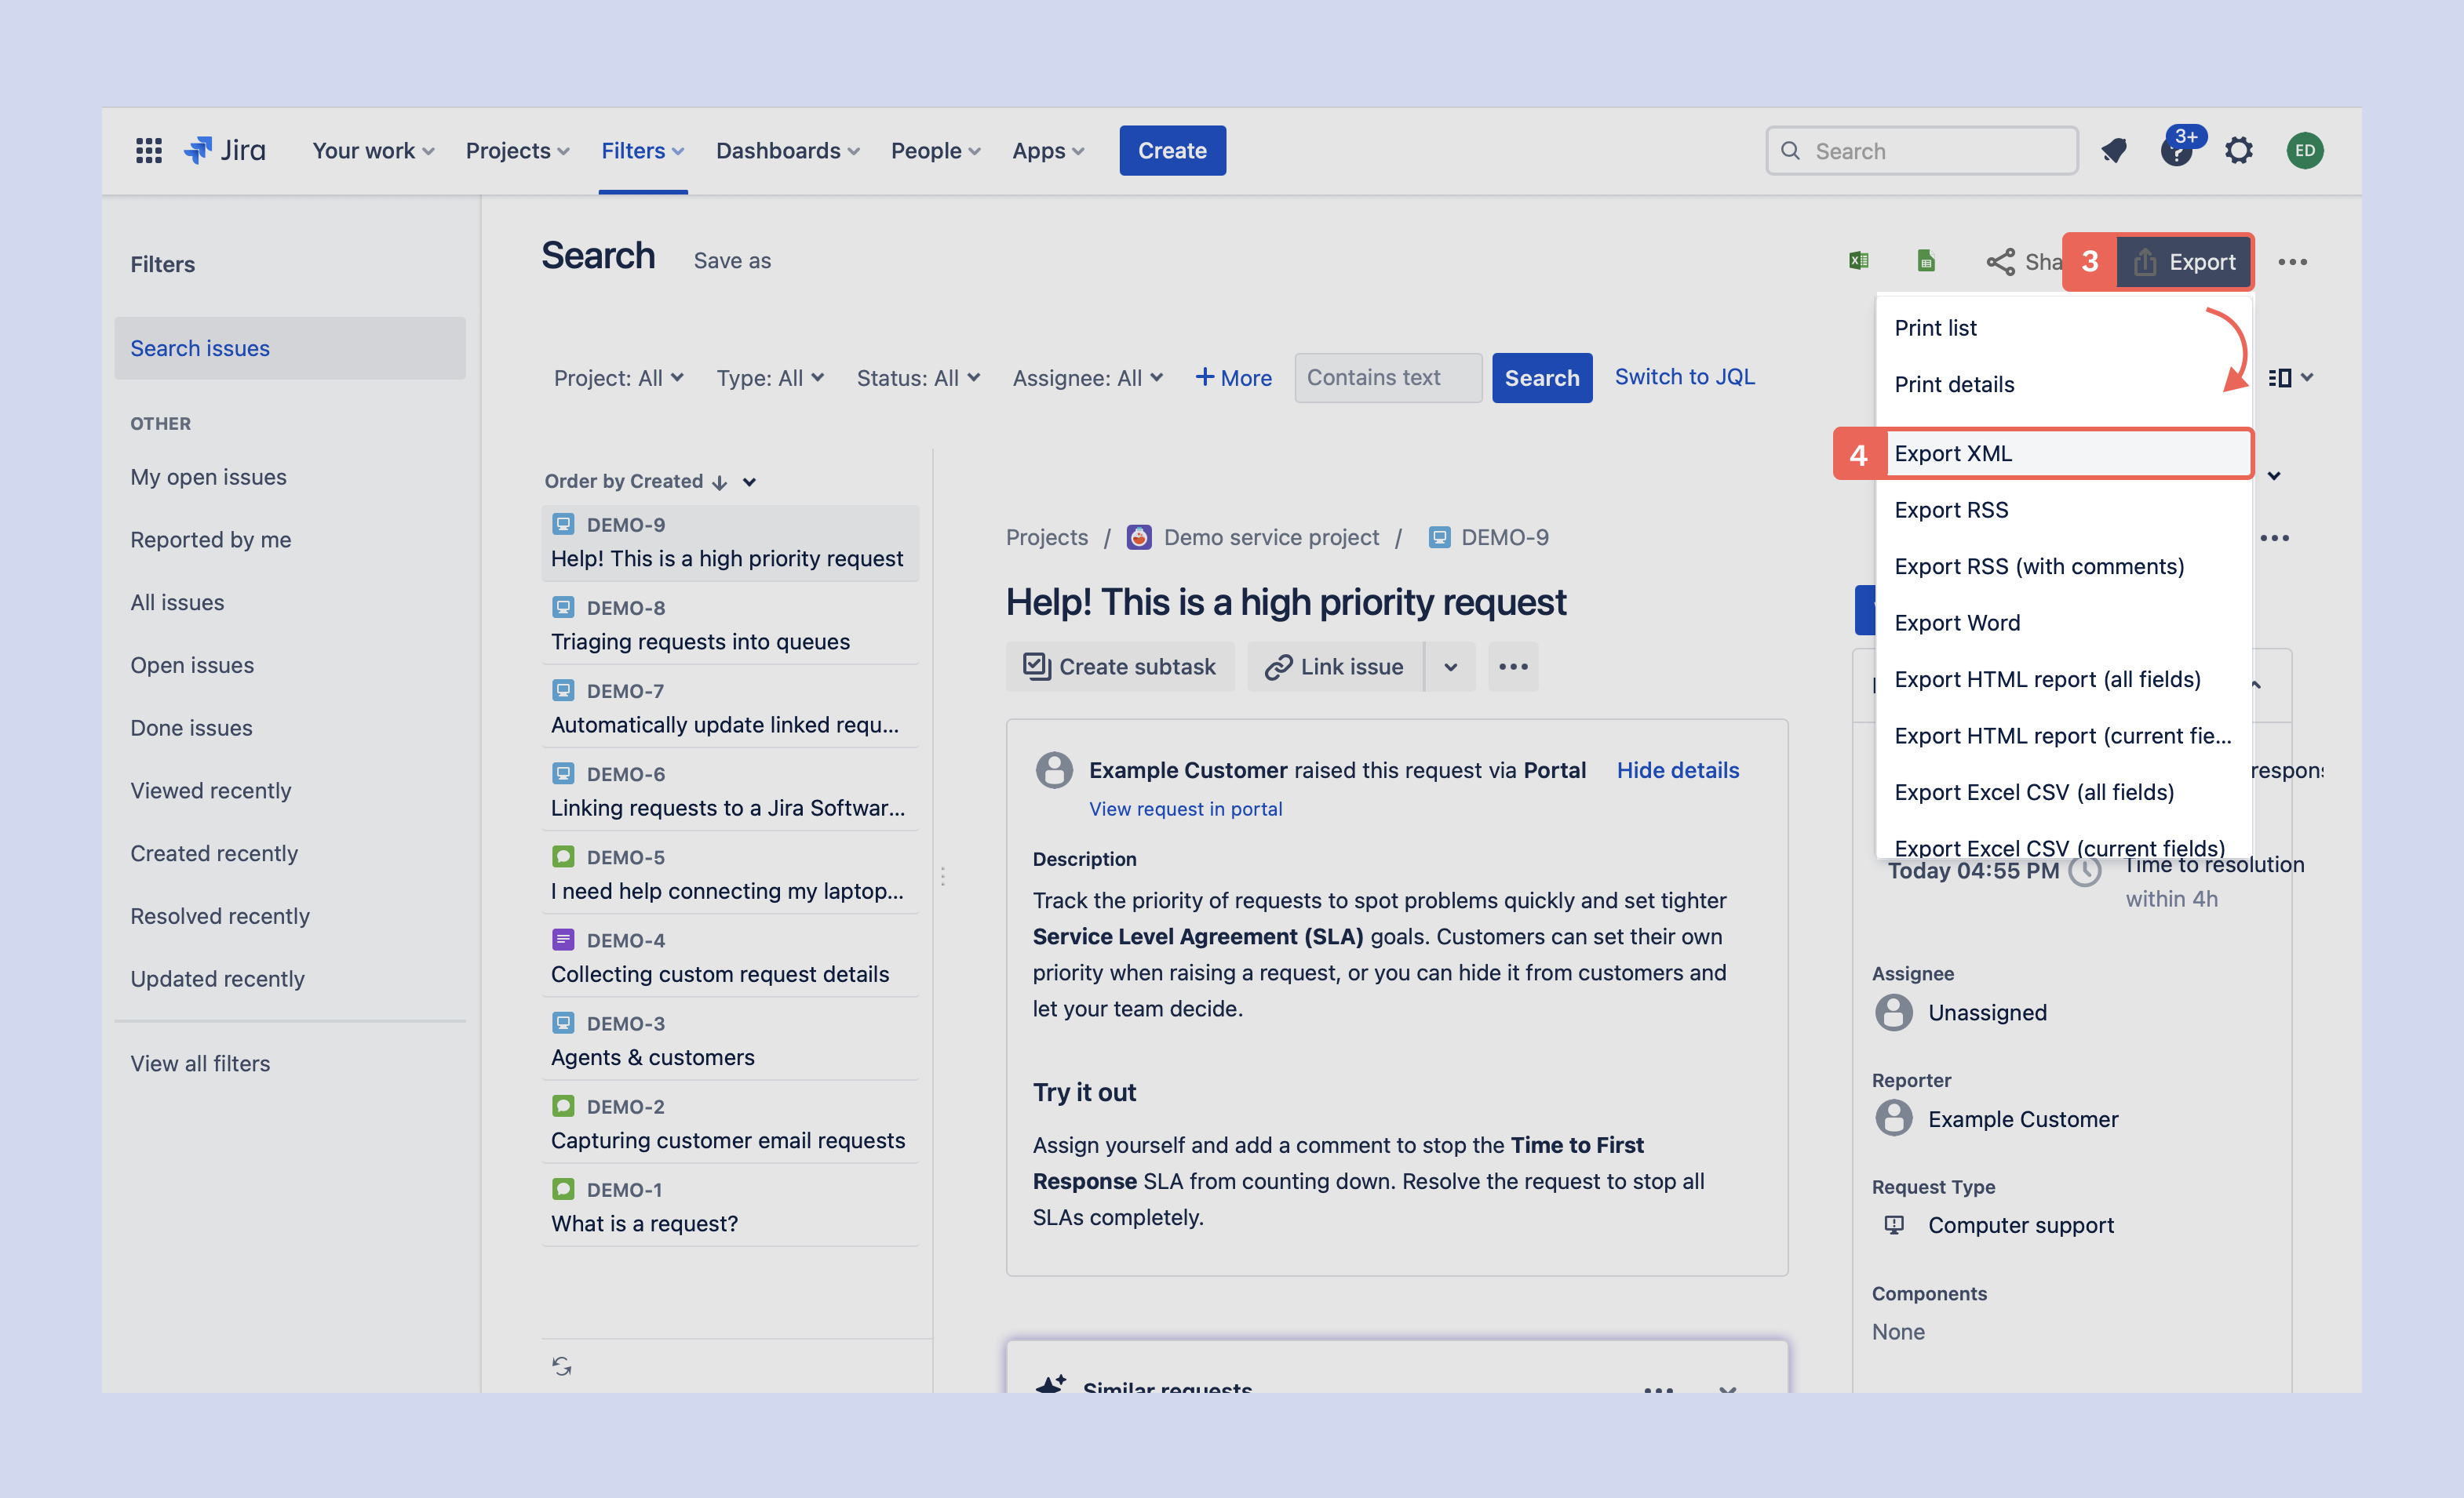Viewport: 2464px width, 1498px height.
Task: Click the notifications bell icon
Action: point(2114,151)
